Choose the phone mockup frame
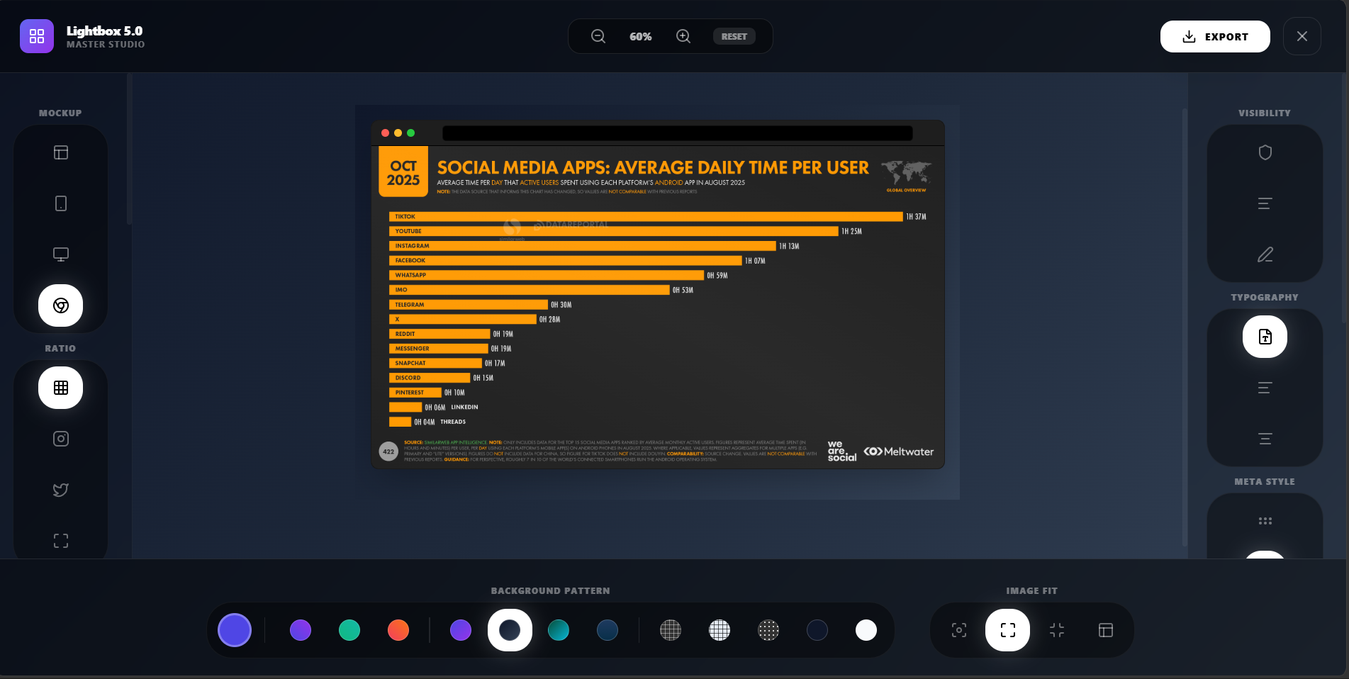 61,203
